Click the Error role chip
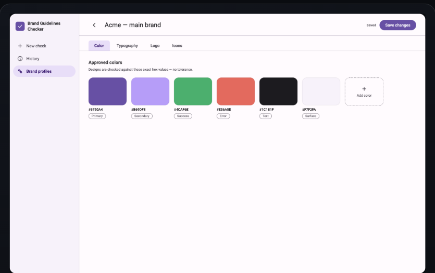 point(223,116)
